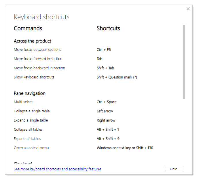Click the Across the product section heading
Screen dimensions: 203x183
point(33,41)
